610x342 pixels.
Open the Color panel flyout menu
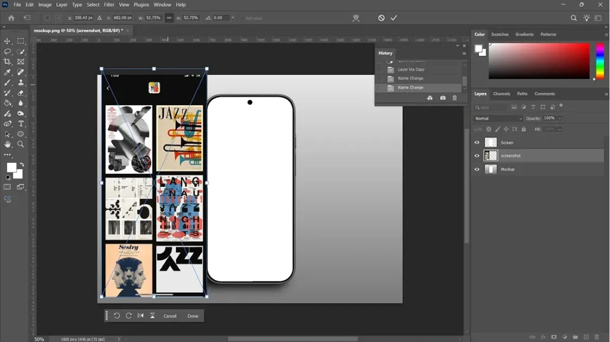click(606, 34)
